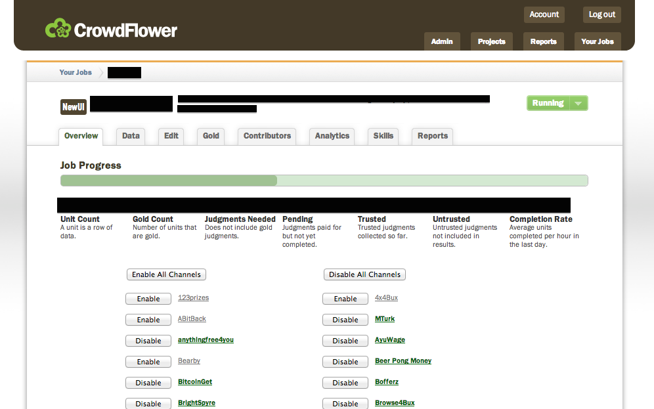Screen dimensions: 654x409
Task: Open the AyuWage channel link
Action: [390, 340]
